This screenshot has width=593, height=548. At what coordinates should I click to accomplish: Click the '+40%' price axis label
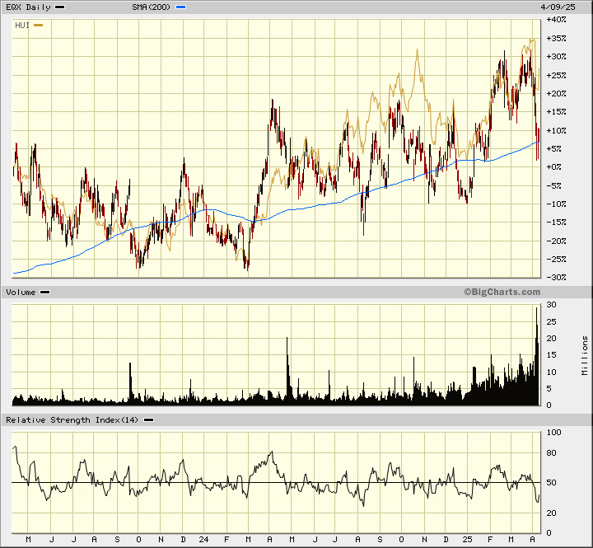pos(556,20)
